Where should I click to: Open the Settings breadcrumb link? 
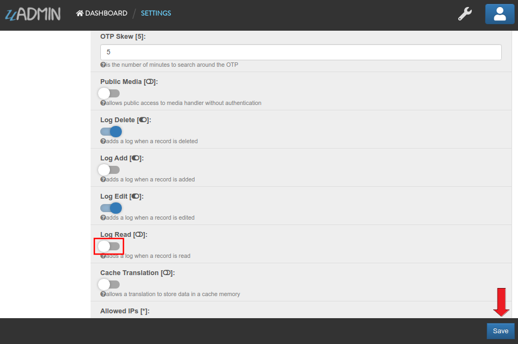coord(156,13)
